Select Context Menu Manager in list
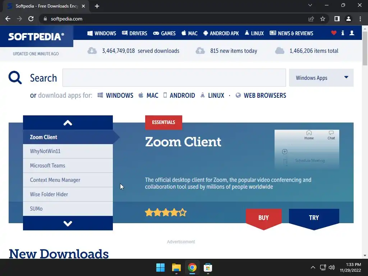This screenshot has width=368, height=276. (68, 180)
